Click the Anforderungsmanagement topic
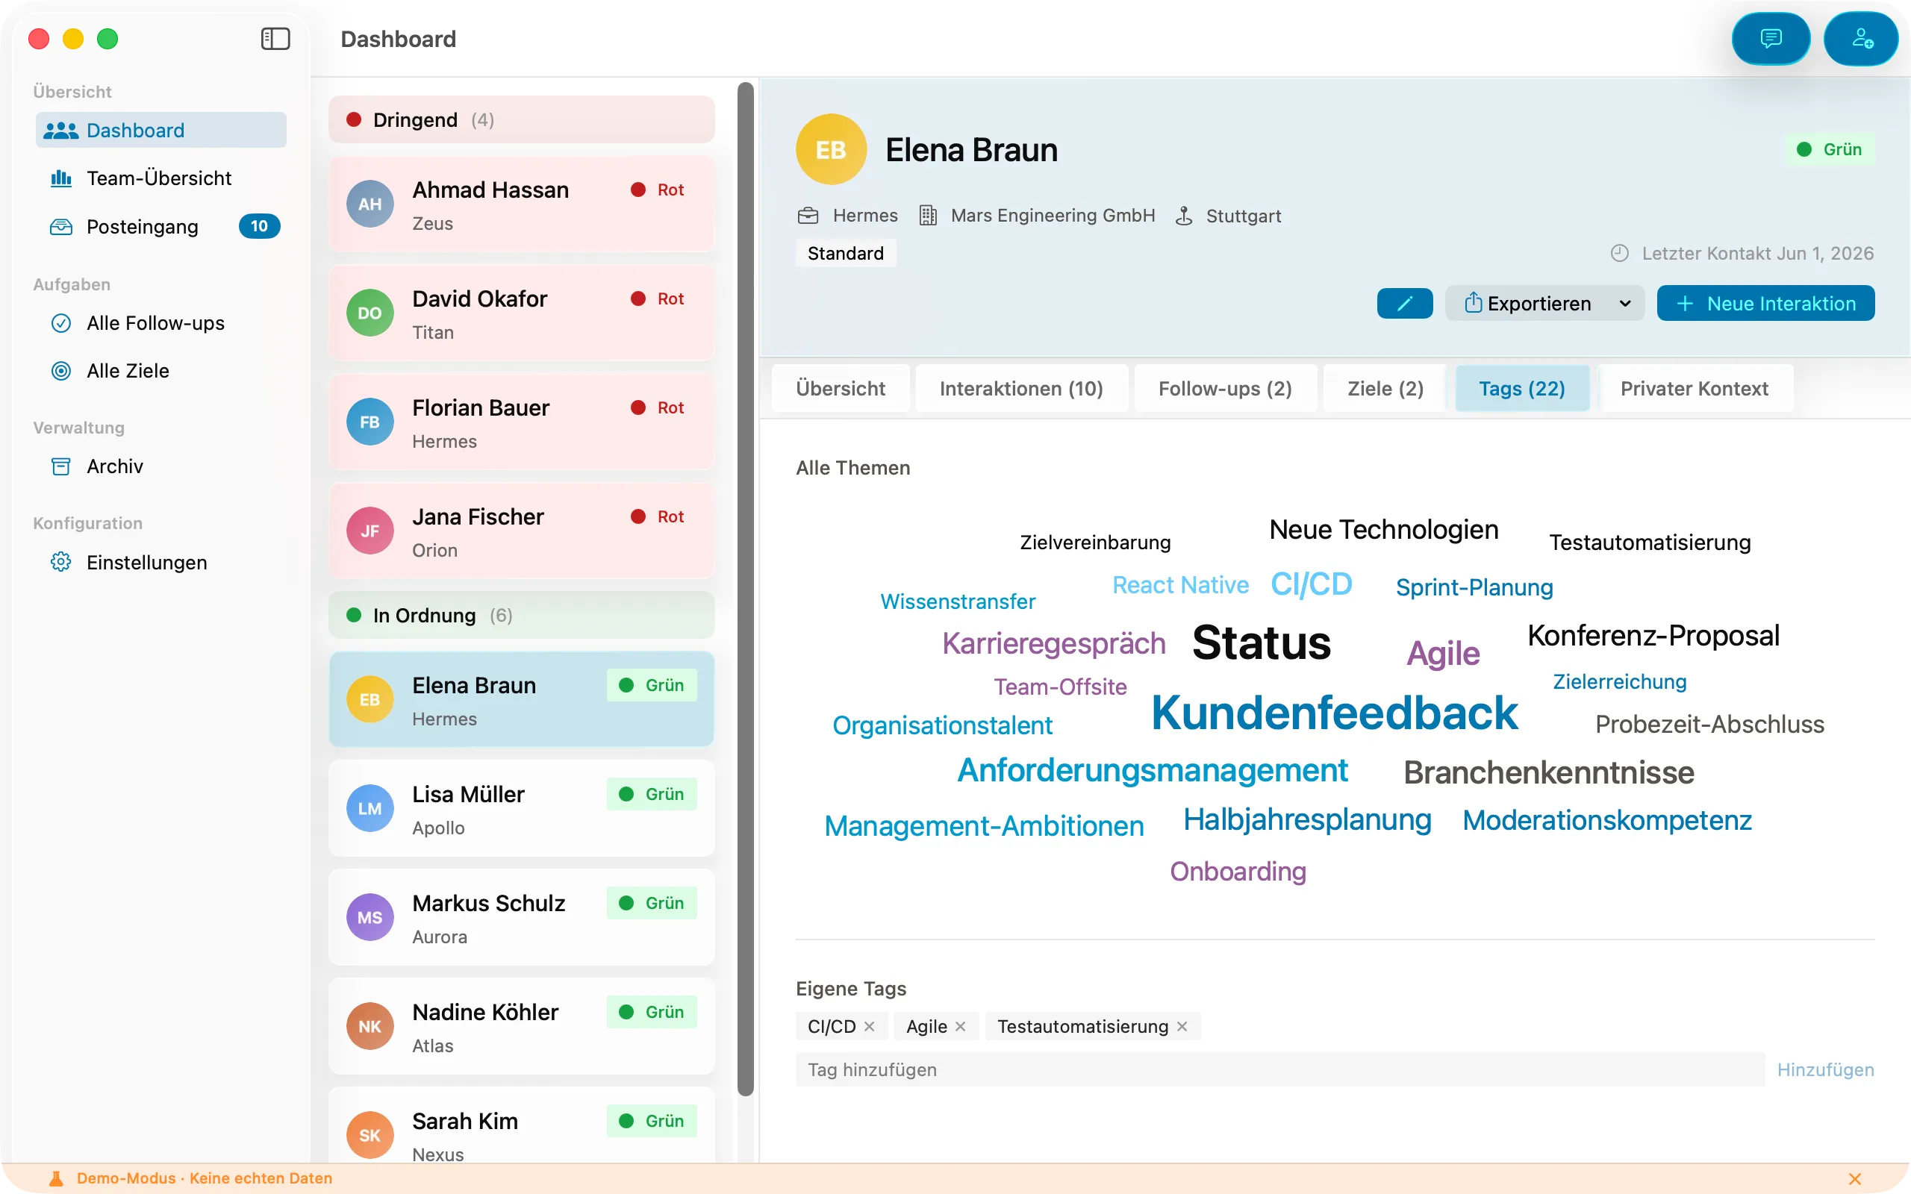The height and width of the screenshot is (1194, 1911). click(1152, 771)
